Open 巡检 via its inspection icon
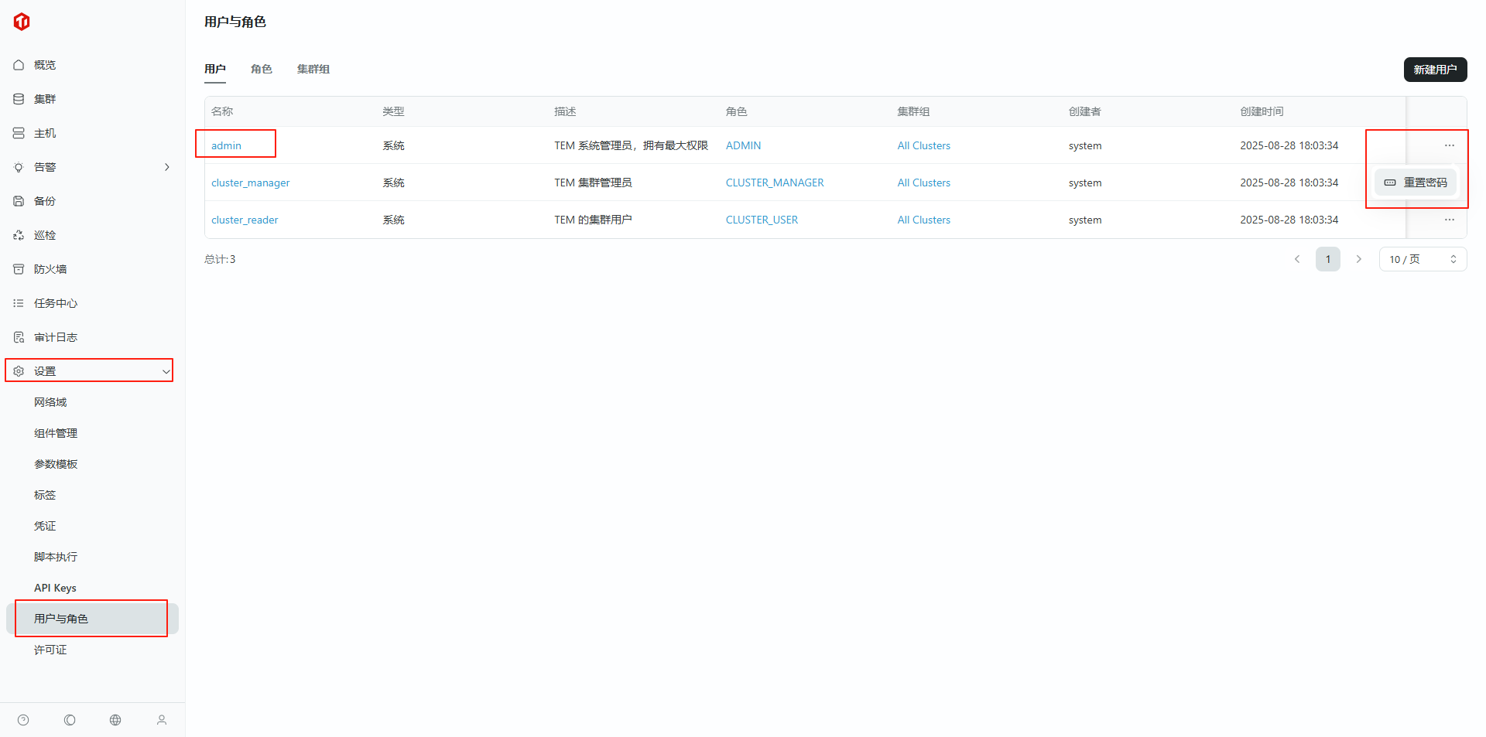The width and height of the screenshot is (1486, 737). [x=19, y=235]
